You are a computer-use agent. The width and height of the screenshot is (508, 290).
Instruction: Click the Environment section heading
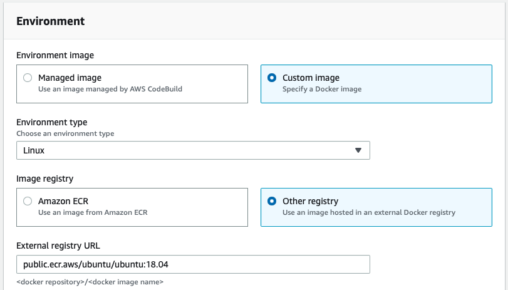click(50, 21)
